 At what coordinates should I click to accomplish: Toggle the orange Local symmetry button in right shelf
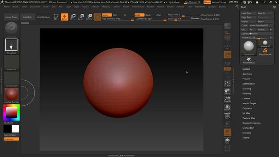(x=228, y=55)
